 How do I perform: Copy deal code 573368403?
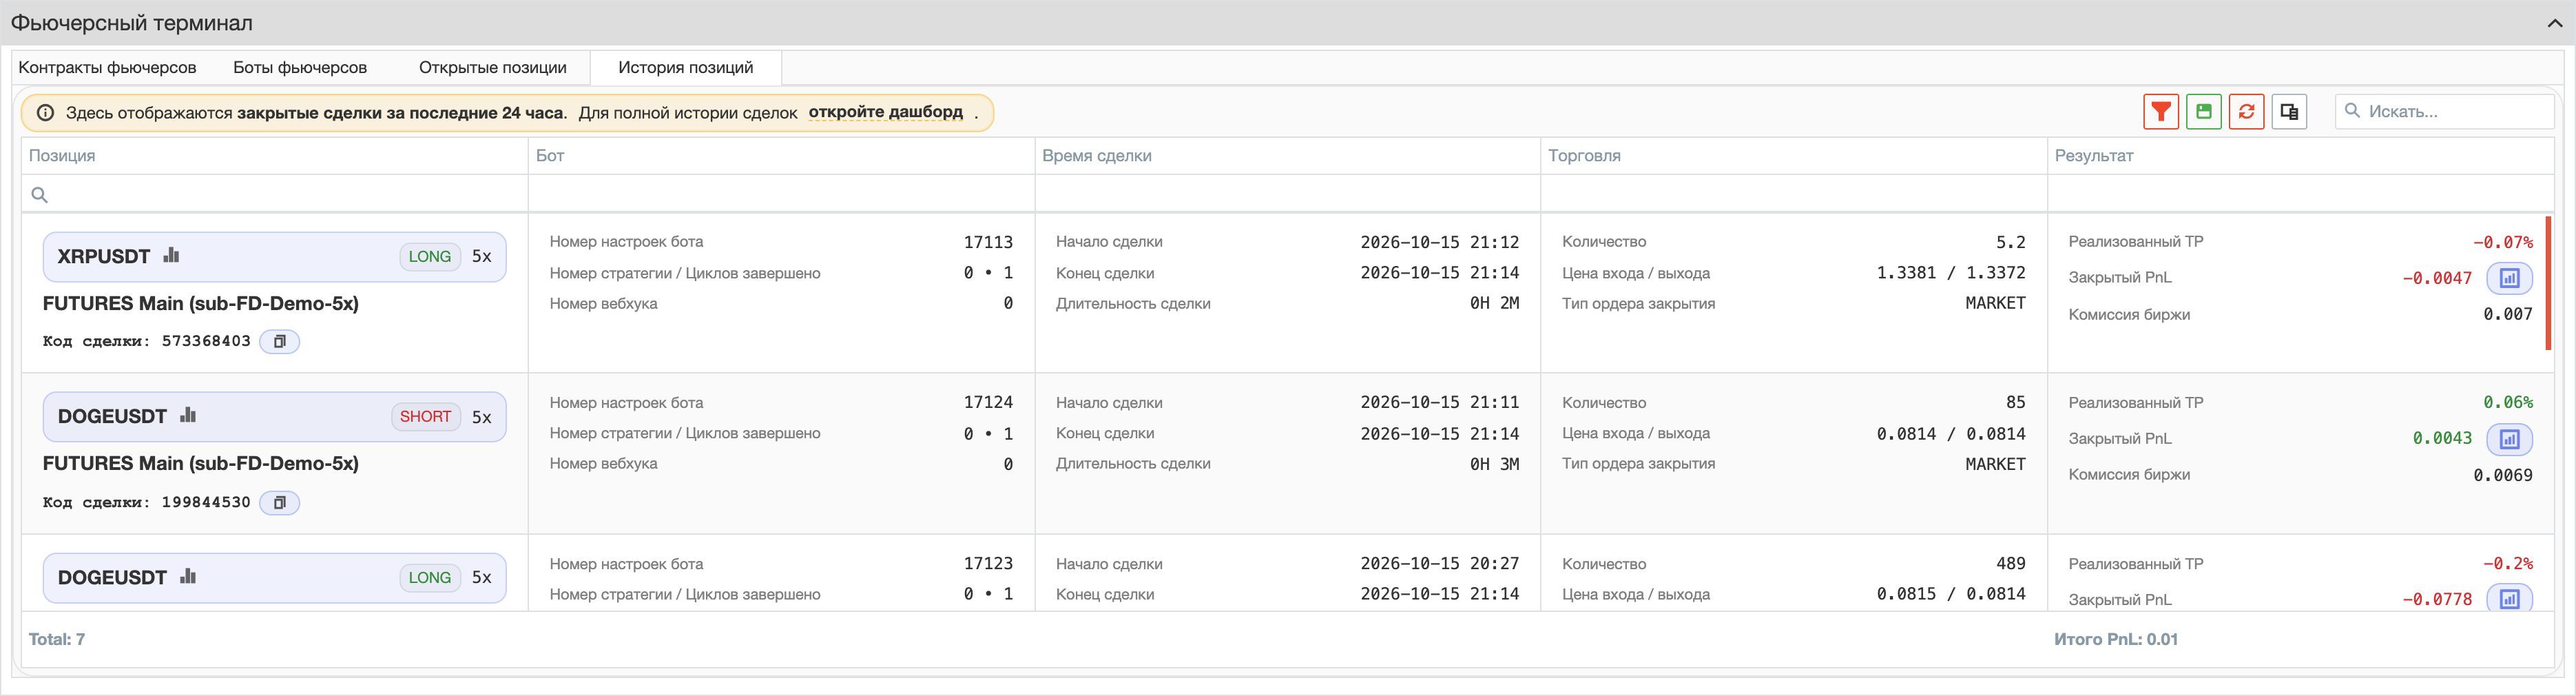[x=280, y=341]
